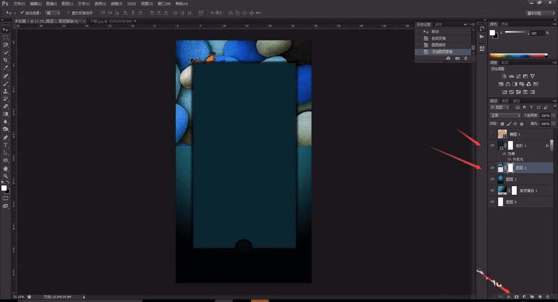This screenshot has width=558, height=302.
Task: Open the layer blend mode 正常 dropdown
Action: [505, 116]
